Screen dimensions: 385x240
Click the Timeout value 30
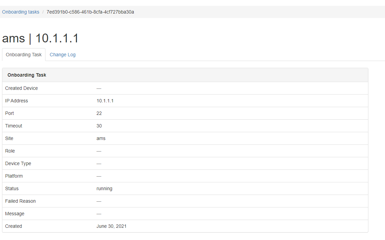(99, 126)
